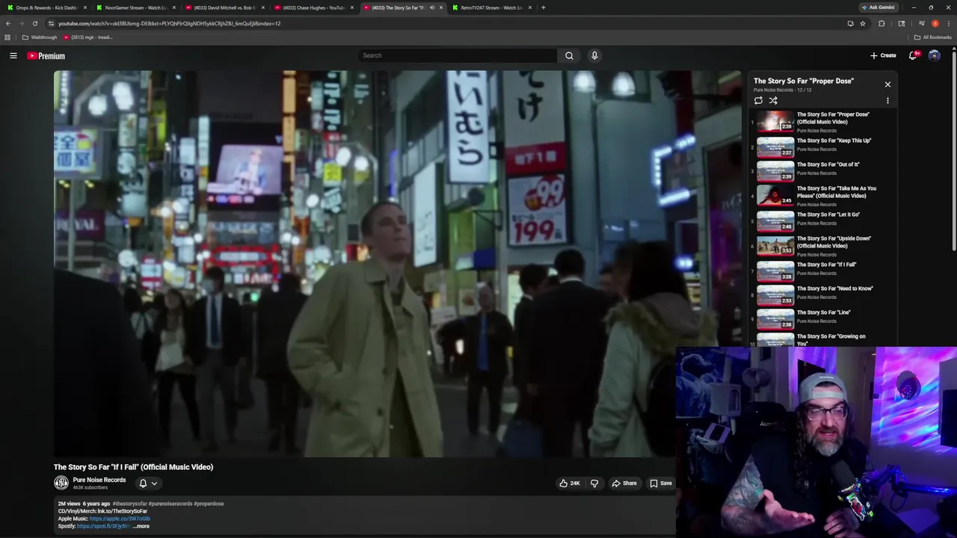The image size is (957, 538).
Task: Open the Extensions puzzle icon
Action: 881,23
